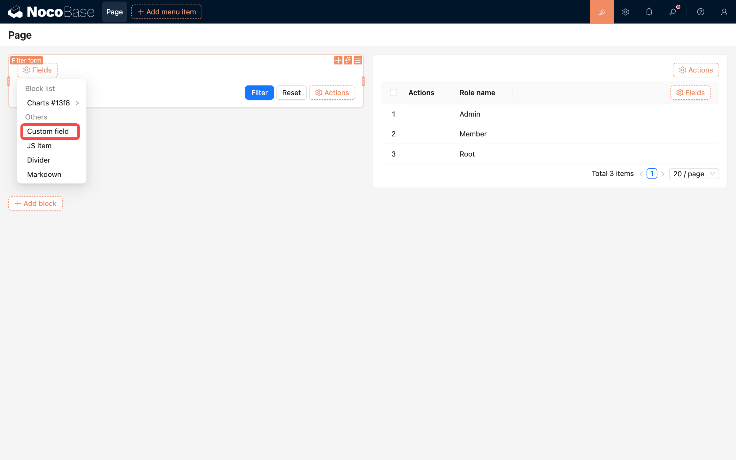
Task: Click the pin icon with red dot
Action: (673, 12)
